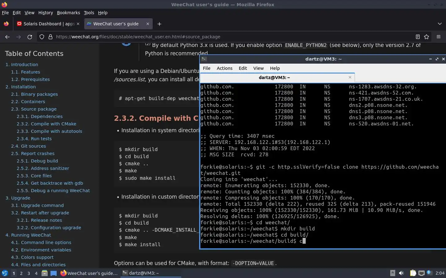The width and height of the screenshot is (446, 278).
Task: Open the terminal Actions menu
Action: (x=225, y=68)
